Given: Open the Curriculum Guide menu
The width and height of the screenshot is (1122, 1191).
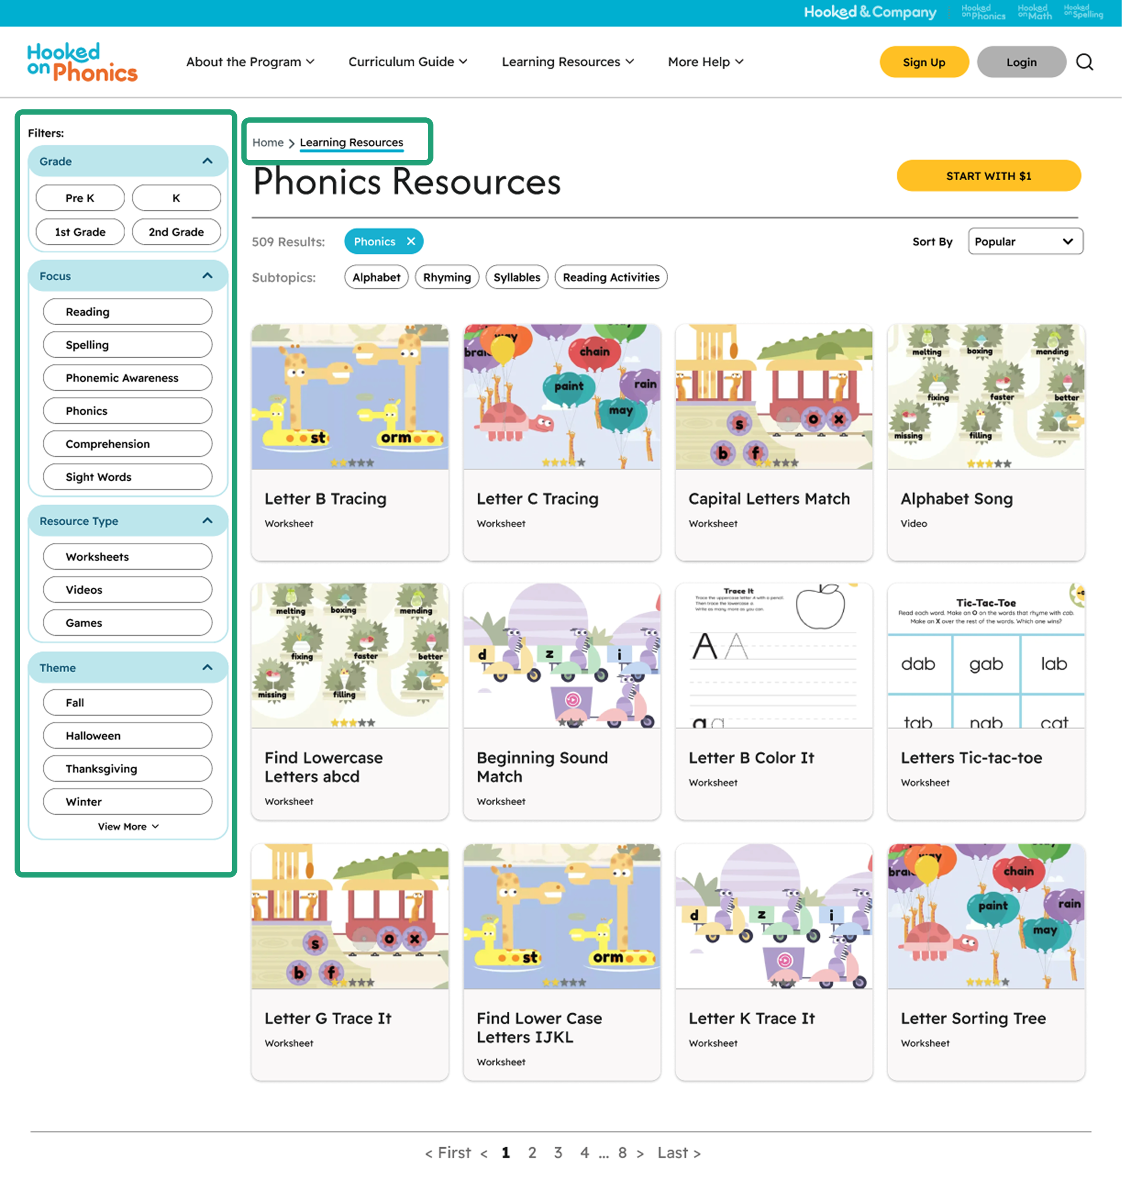Looking at the screenshot, I should pyautogui.click(x=407, y=62).
